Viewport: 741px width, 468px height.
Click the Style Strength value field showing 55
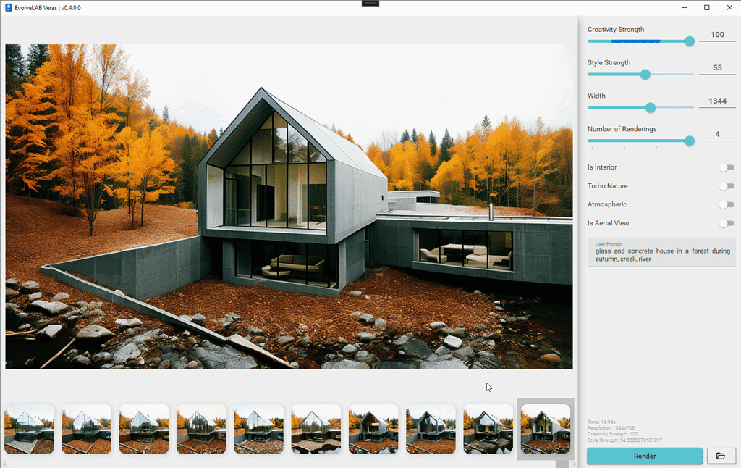click(x=717, y=67)
